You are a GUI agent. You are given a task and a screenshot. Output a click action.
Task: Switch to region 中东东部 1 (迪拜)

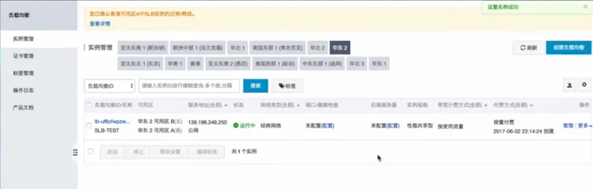322,64
